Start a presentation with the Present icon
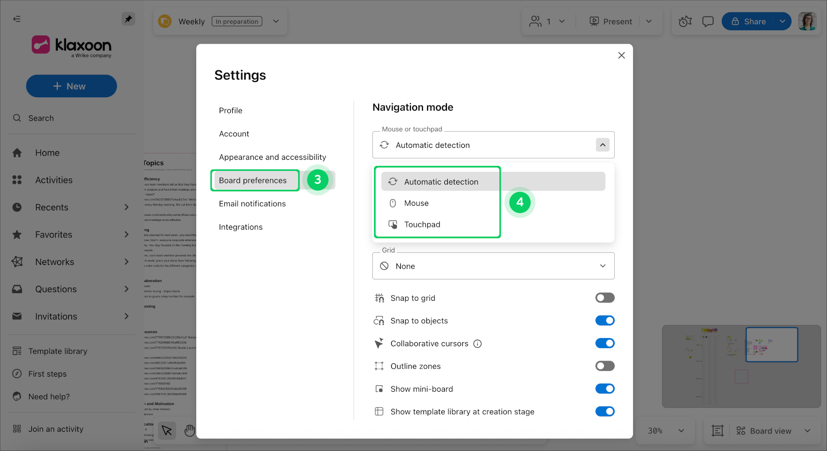 pos(594,21)
